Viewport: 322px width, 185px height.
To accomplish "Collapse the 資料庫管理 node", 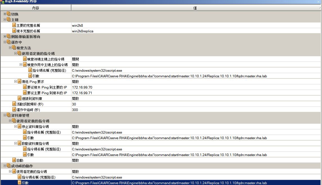I will pos(5,115).
